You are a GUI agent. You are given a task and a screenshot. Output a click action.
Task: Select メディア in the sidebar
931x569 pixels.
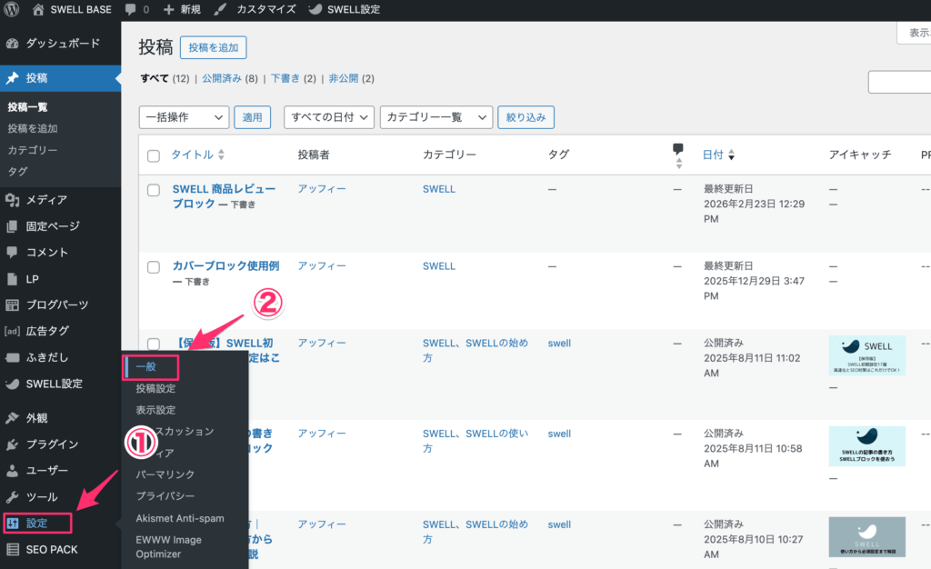point(44,199)
